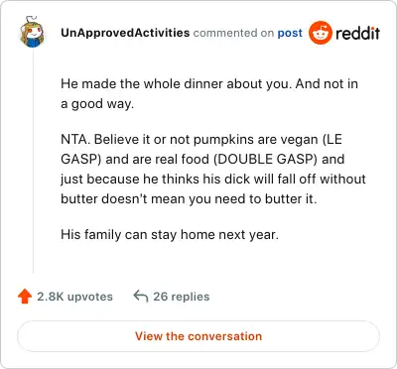Open the 26 replies link
Viewport: 397px width, 369px height.
[182, 297]
